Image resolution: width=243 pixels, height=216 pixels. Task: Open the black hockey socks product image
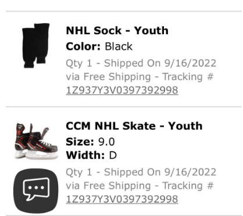tap(36, 46)
